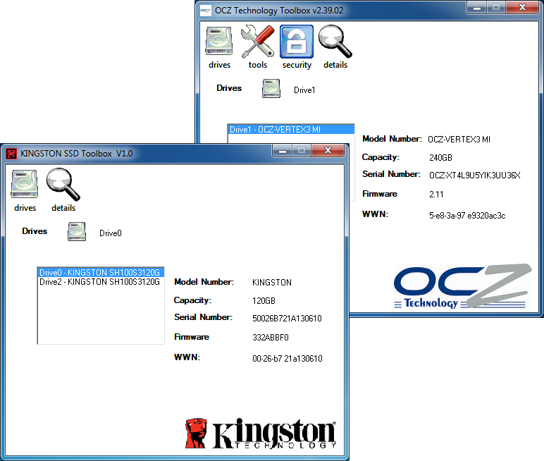544x461 pixels.
Task: Select security lock icon in OCZ Toolbox
Action: click(x=297, y=42)
